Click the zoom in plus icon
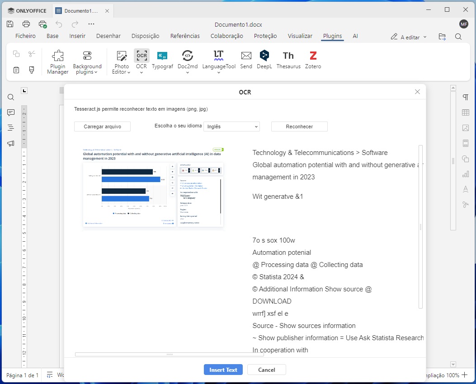Viewport: 476px width, 384px height. pyautogui.click(x=464, y=375)
